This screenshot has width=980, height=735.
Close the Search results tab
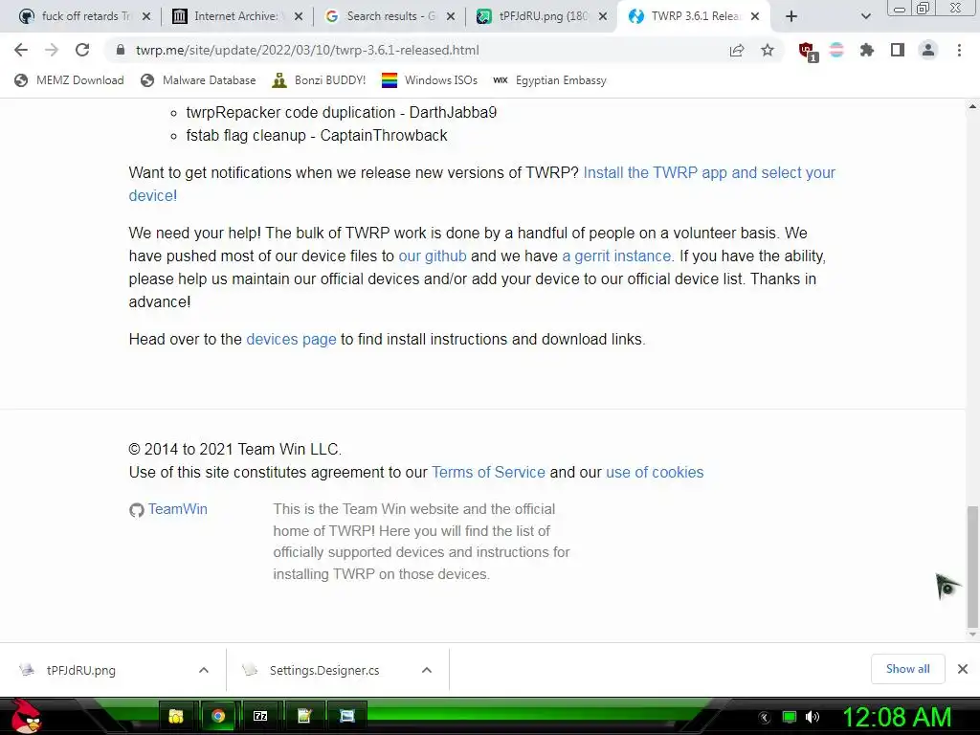(x=452, y=16)
